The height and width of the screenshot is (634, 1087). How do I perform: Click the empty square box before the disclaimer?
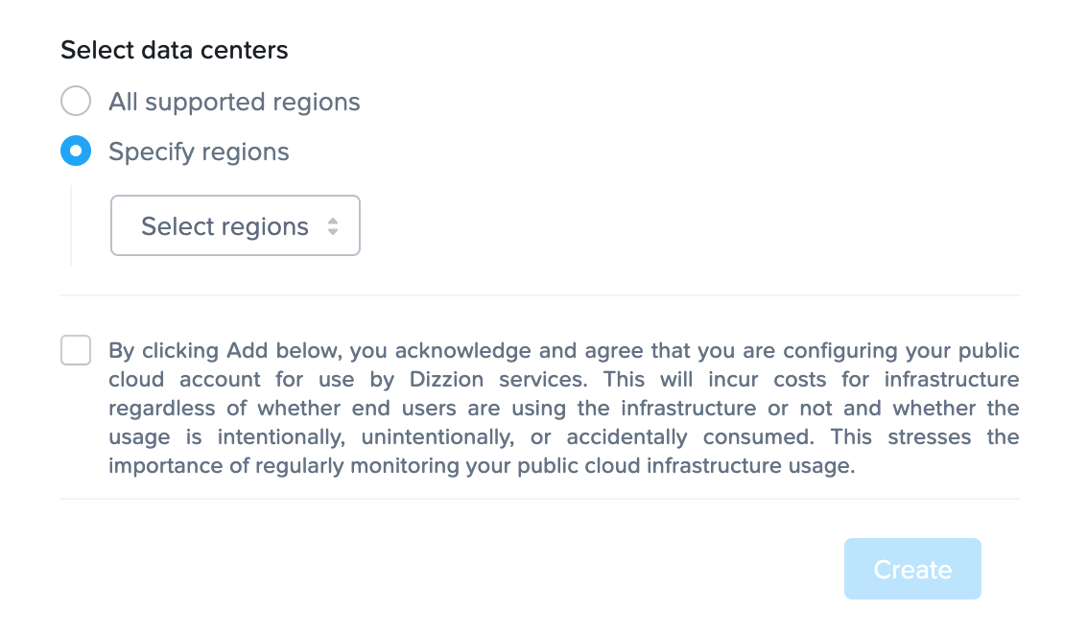point(76,350)
